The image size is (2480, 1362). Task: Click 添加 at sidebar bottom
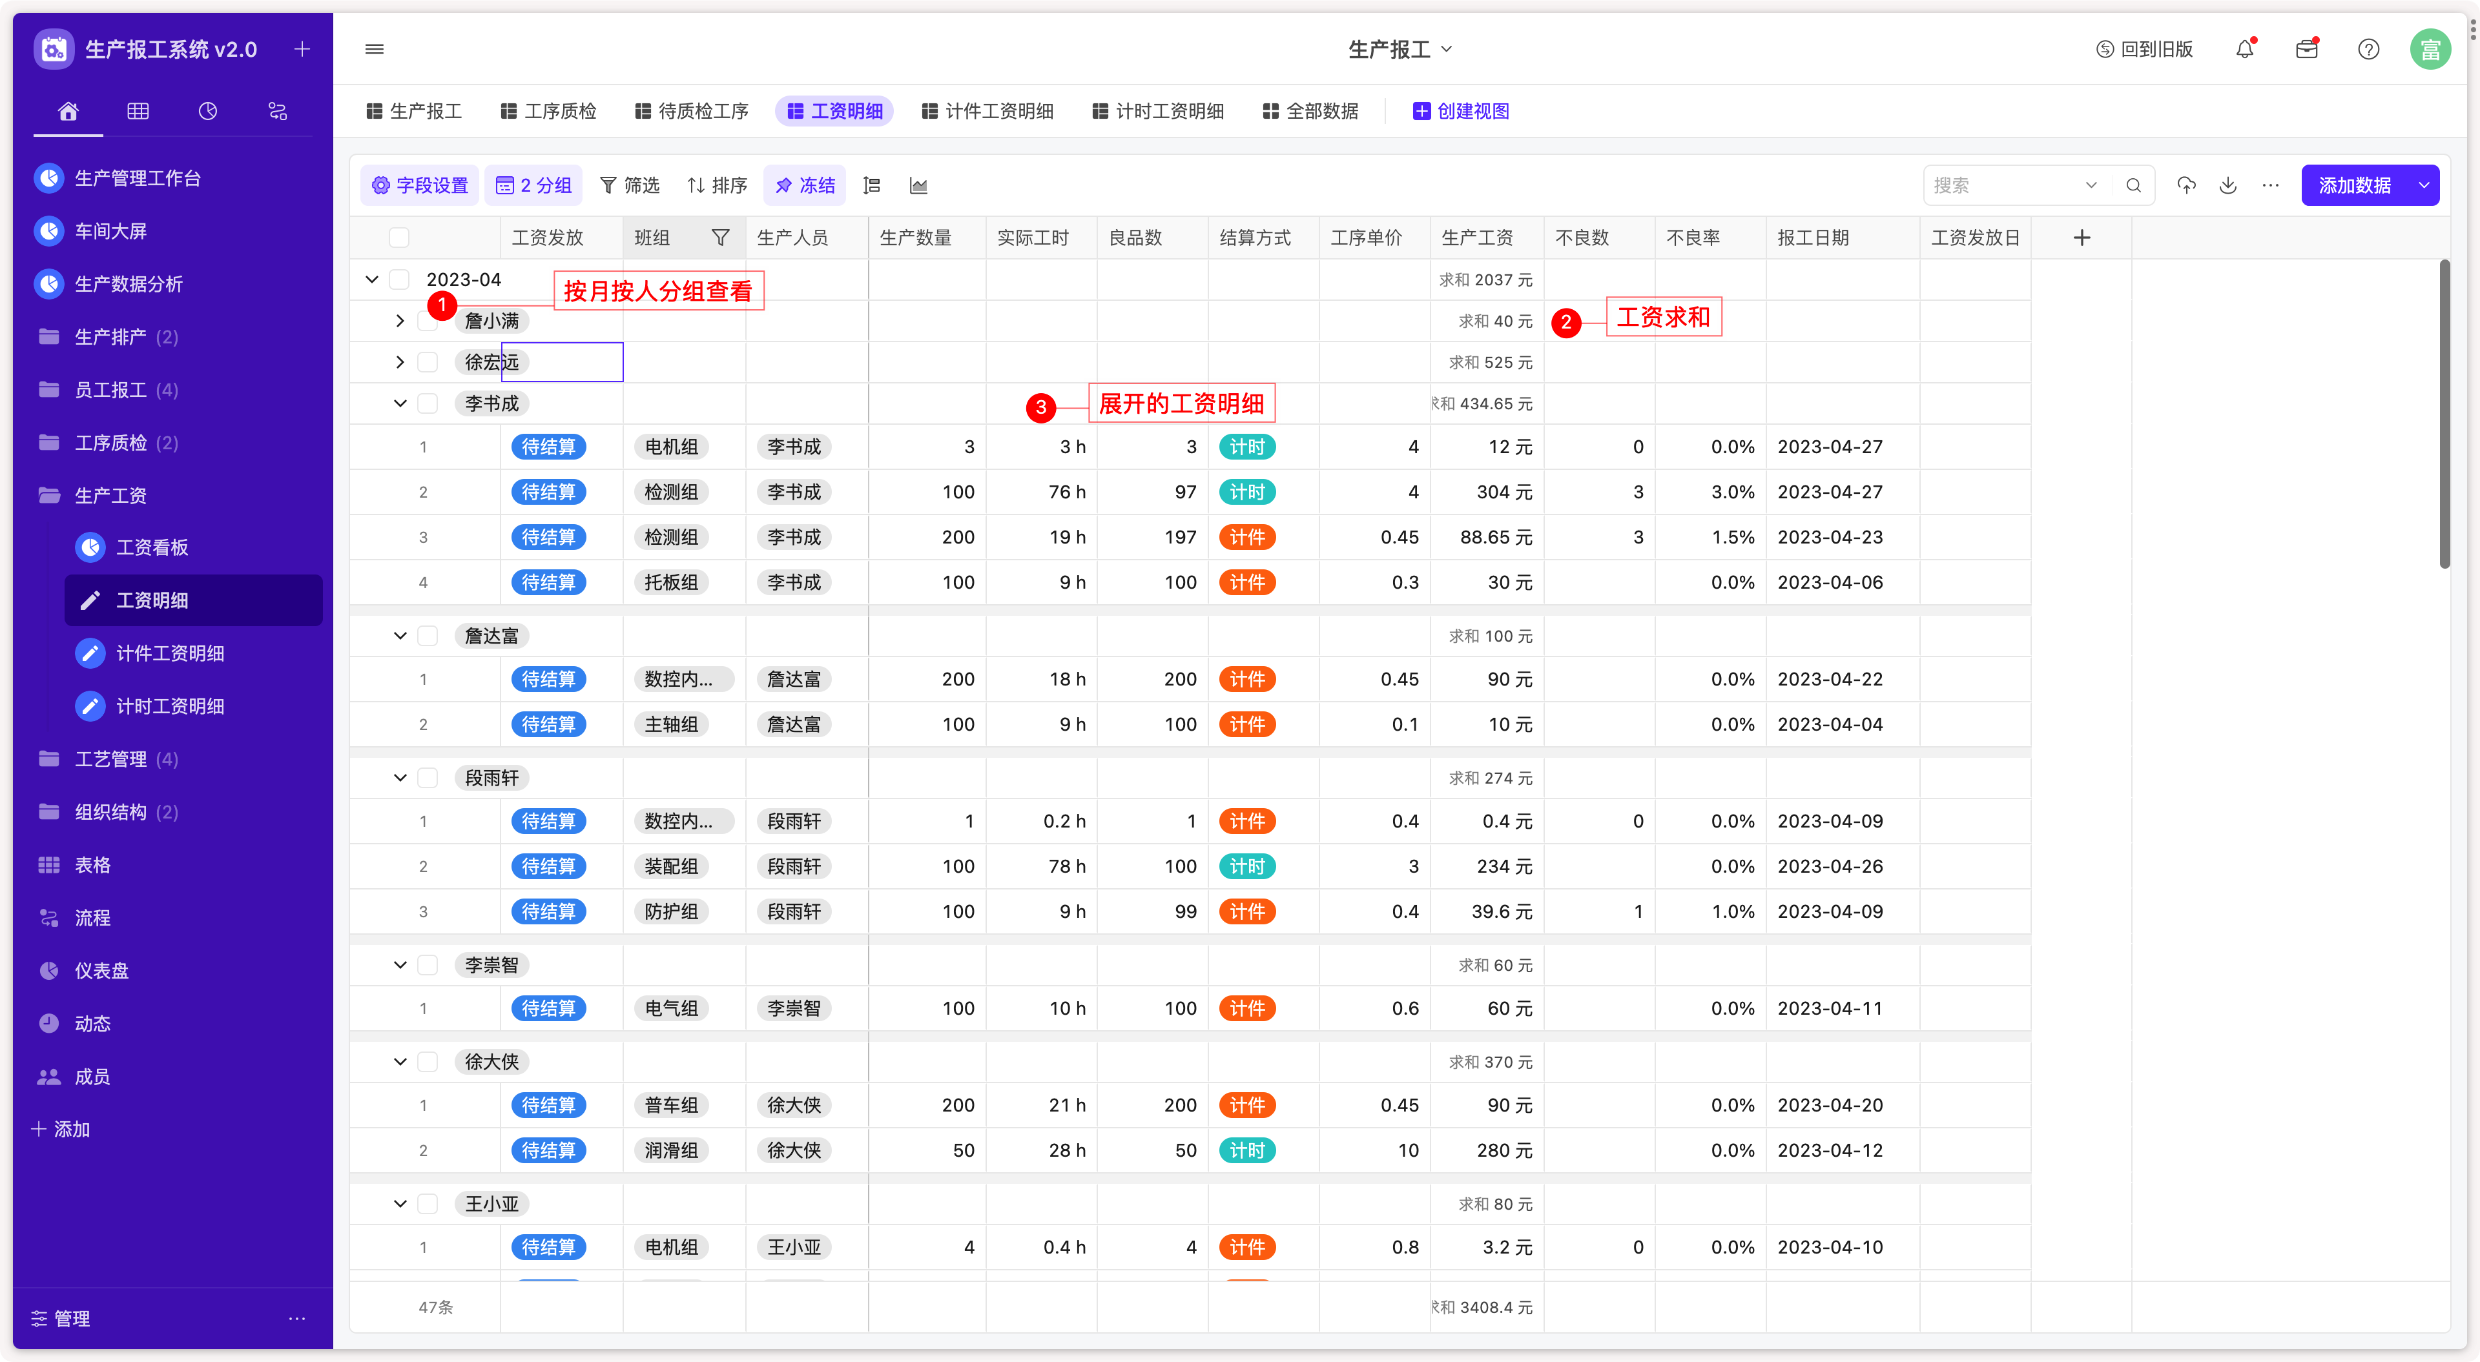point(61,1129)
